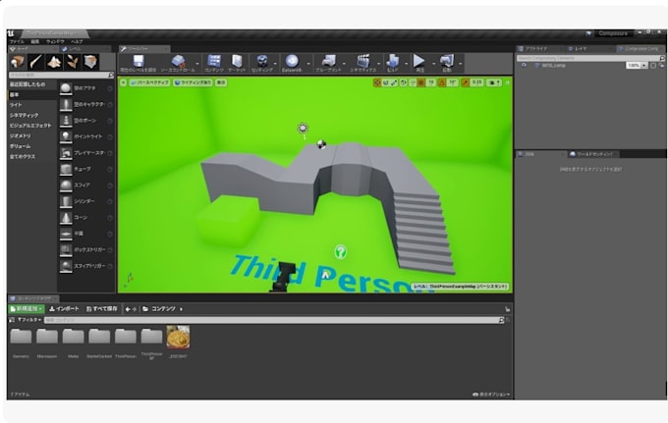Select the translate gizmo mode in viewport
The width and height of the screenshot is (668, 423).
coord(377,82)
